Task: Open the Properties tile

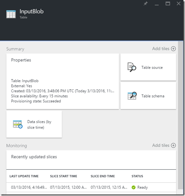Action: [x=63, y=81]
